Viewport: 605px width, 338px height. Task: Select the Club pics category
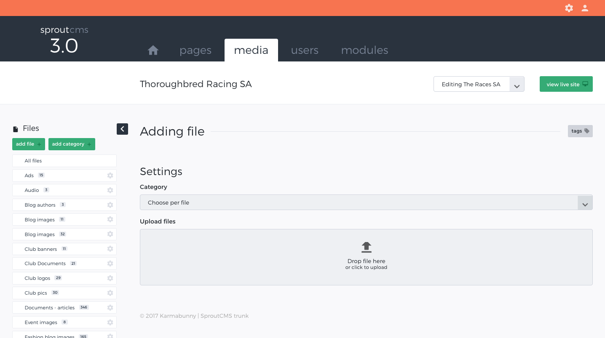point(64,293)
